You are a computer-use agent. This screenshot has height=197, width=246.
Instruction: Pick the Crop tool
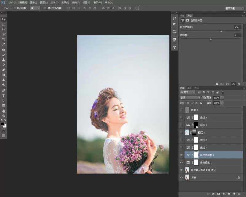click(4, 39)
